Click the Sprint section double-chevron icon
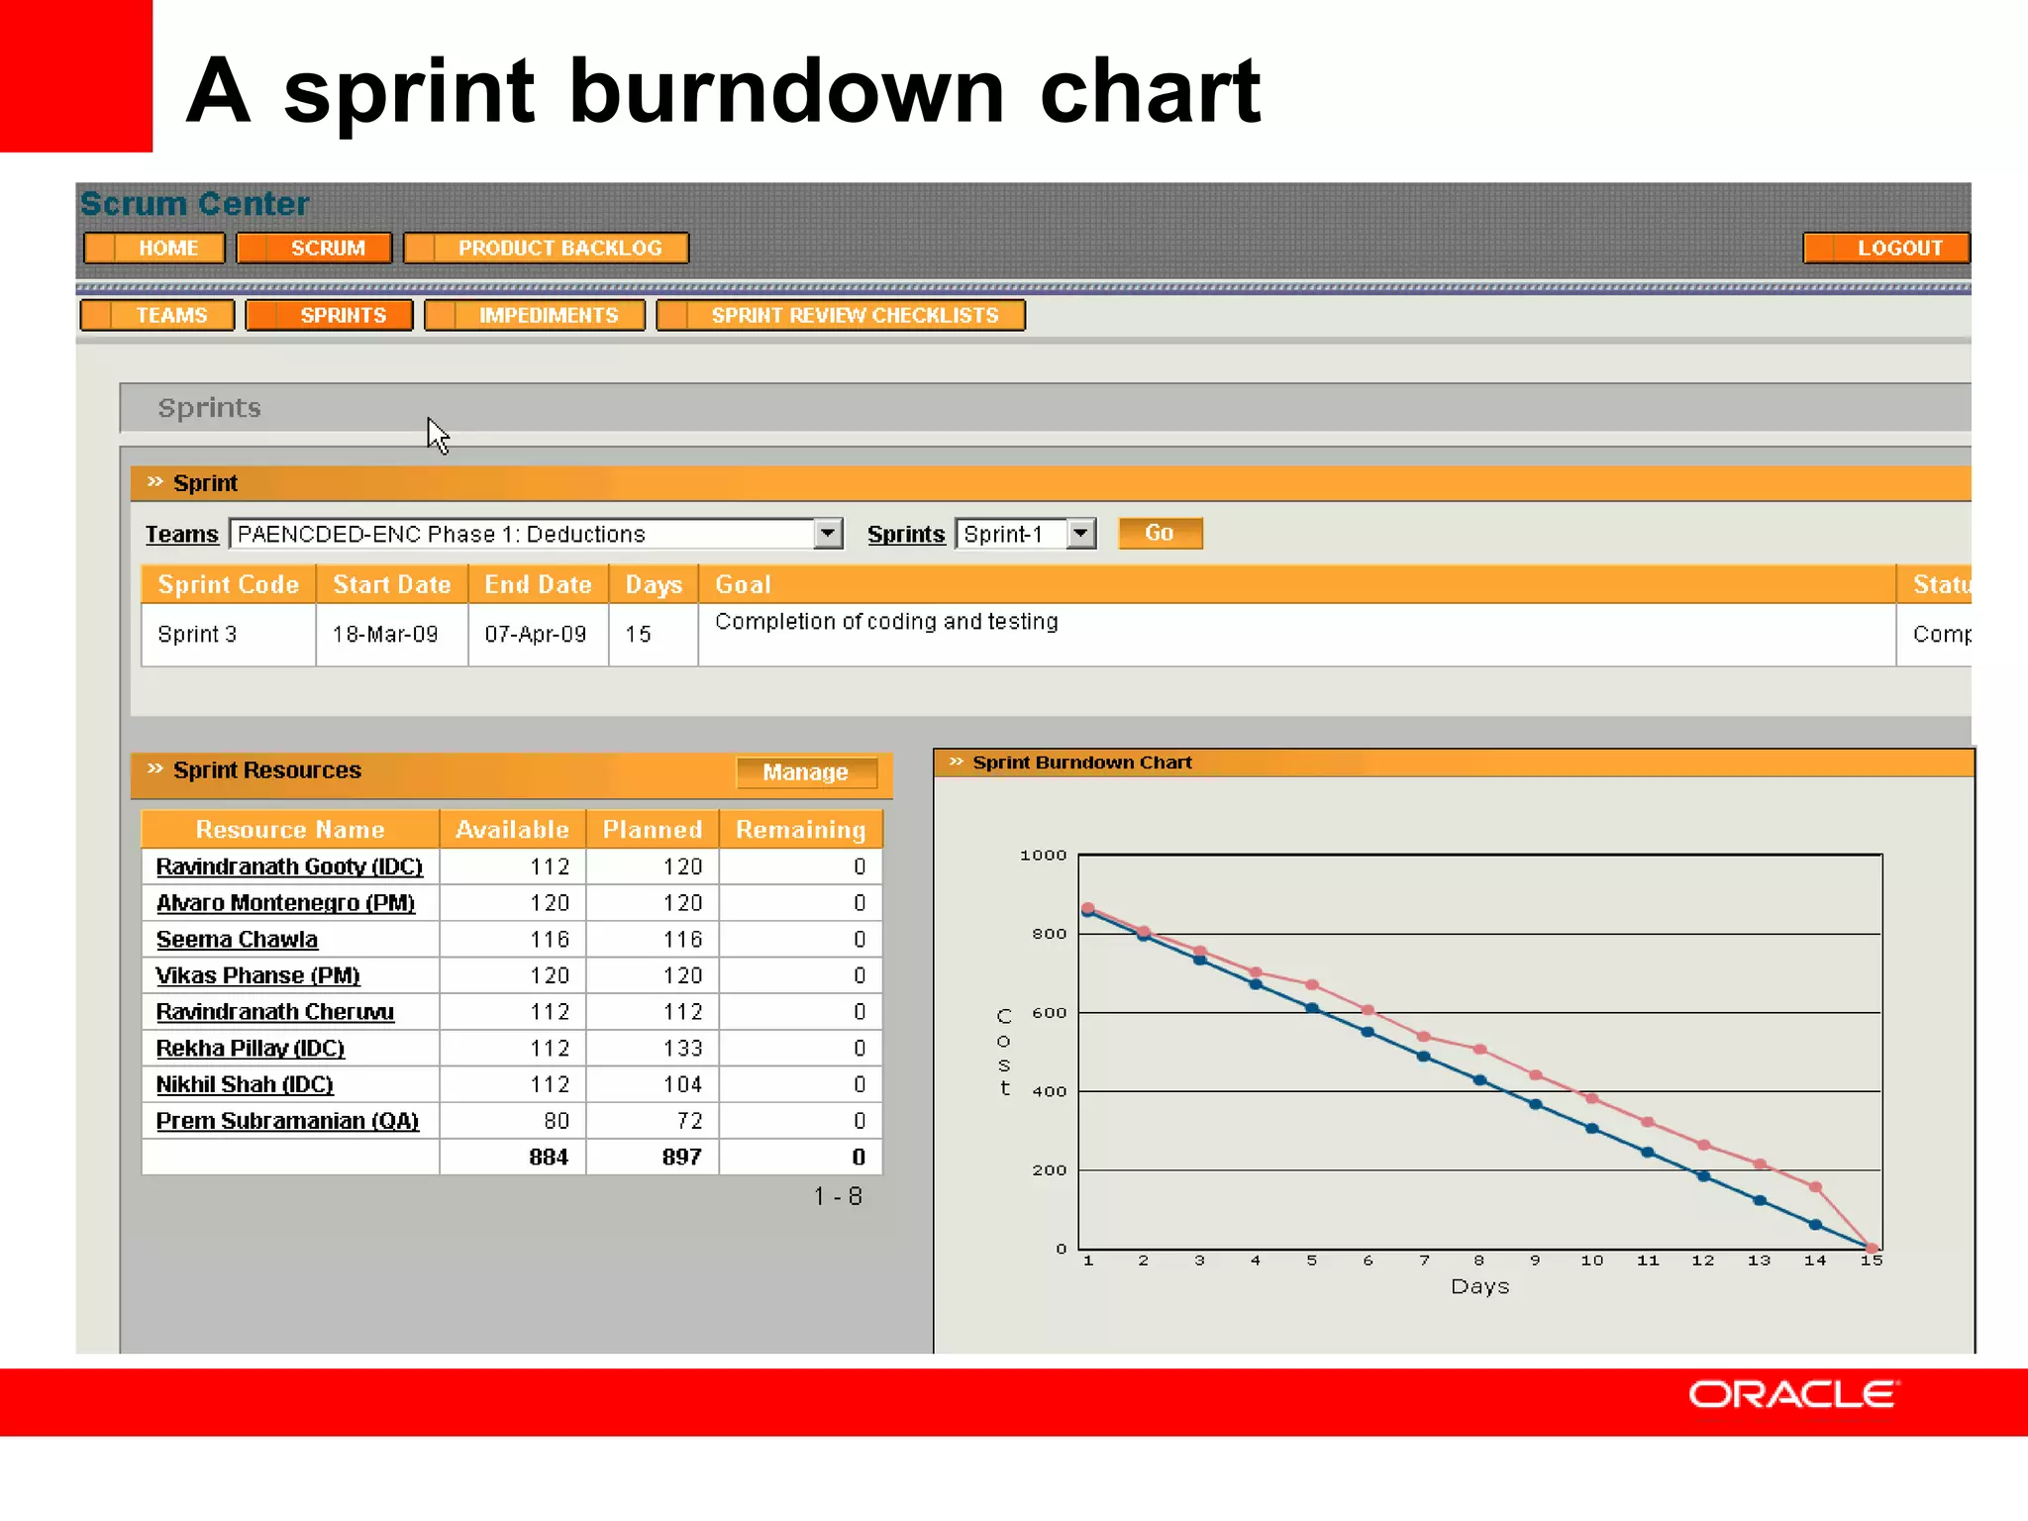The width and height of the screenshot is (2028, 1521). click(x=154, y=482)
